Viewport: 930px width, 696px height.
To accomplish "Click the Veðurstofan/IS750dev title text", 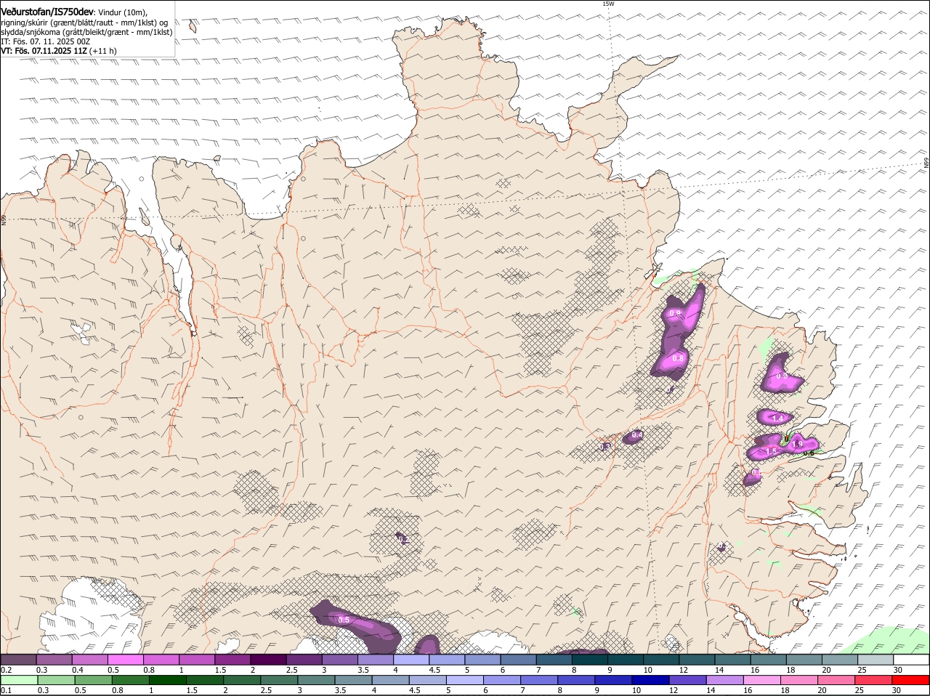I will (x=47, y=12).
